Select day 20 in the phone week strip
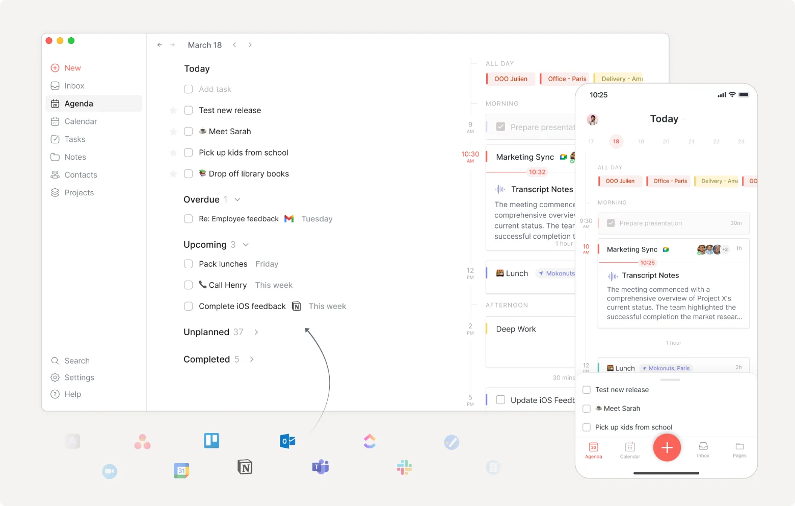 666,141
